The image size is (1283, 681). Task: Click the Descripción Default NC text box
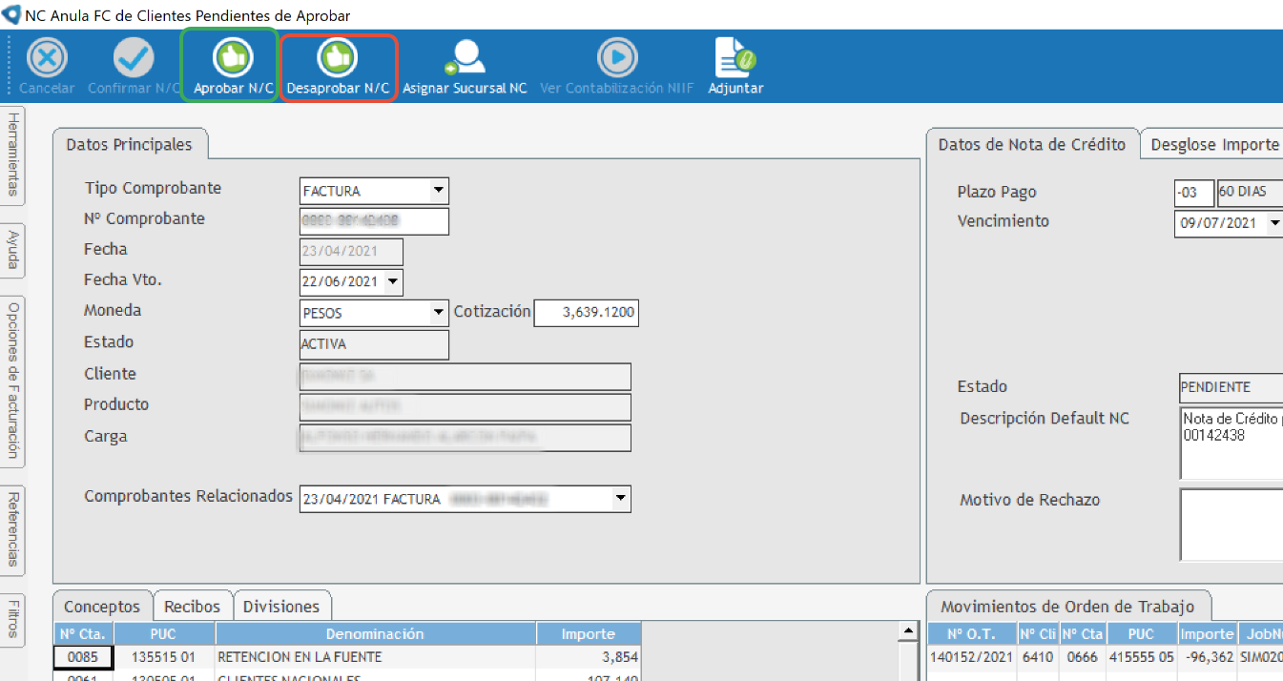click(1231, 444)
